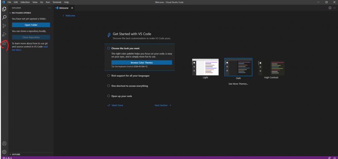Click the notifications bell in status bar

click(x=334, y=158)
